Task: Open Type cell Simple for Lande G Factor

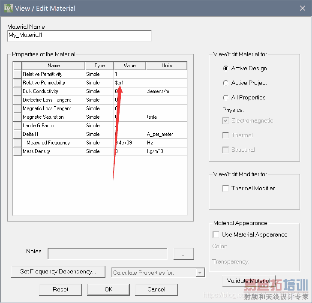Action: pyautogui.click(x=99, y=126)
